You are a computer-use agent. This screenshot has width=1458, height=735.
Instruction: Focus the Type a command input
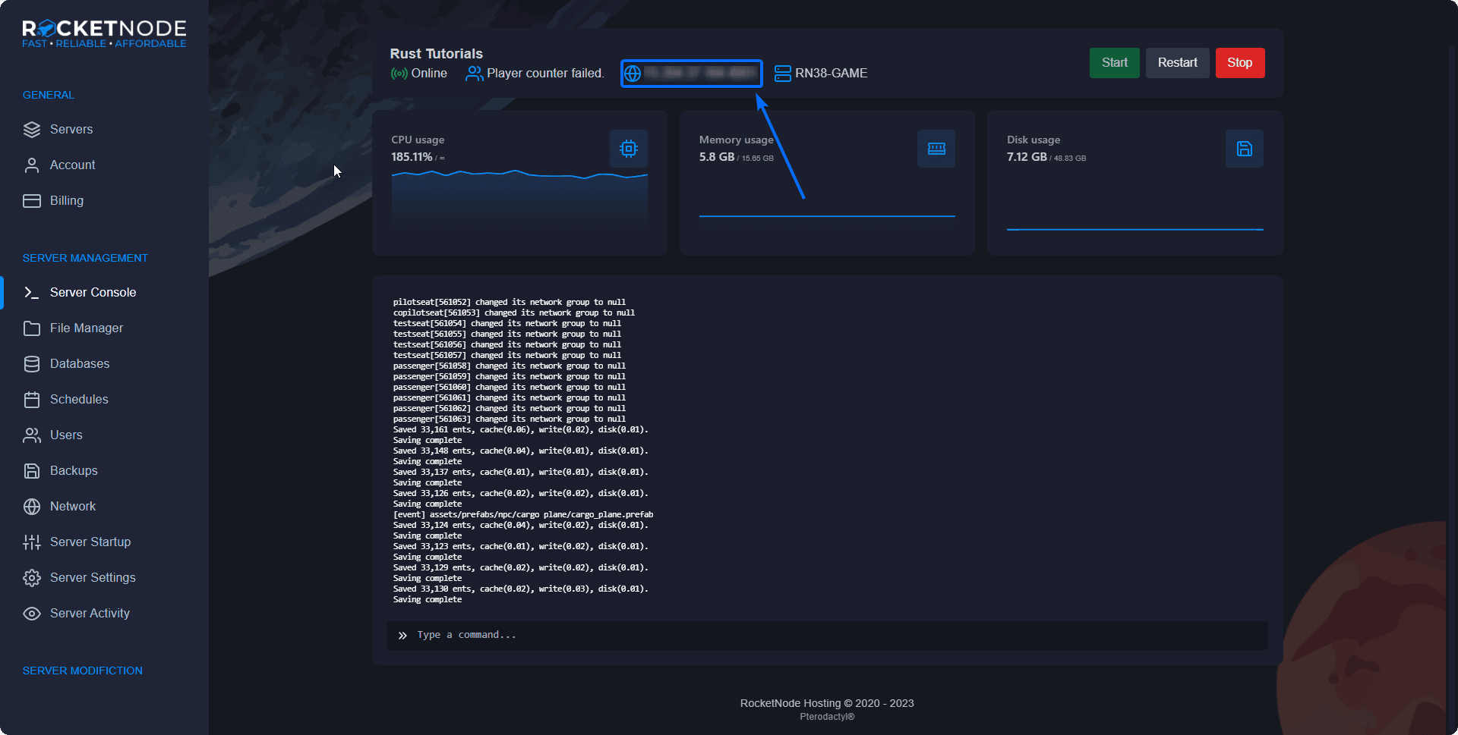pos(835,636)
